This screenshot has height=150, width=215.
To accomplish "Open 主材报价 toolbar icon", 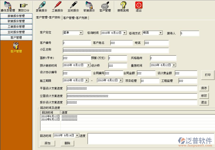I will (73, 6).
